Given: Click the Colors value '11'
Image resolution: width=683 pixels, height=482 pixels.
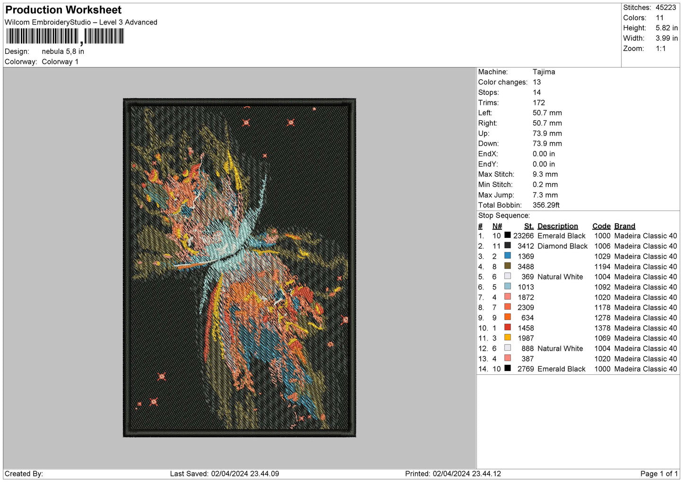Looking at the screenshot, I should point(660,18).
